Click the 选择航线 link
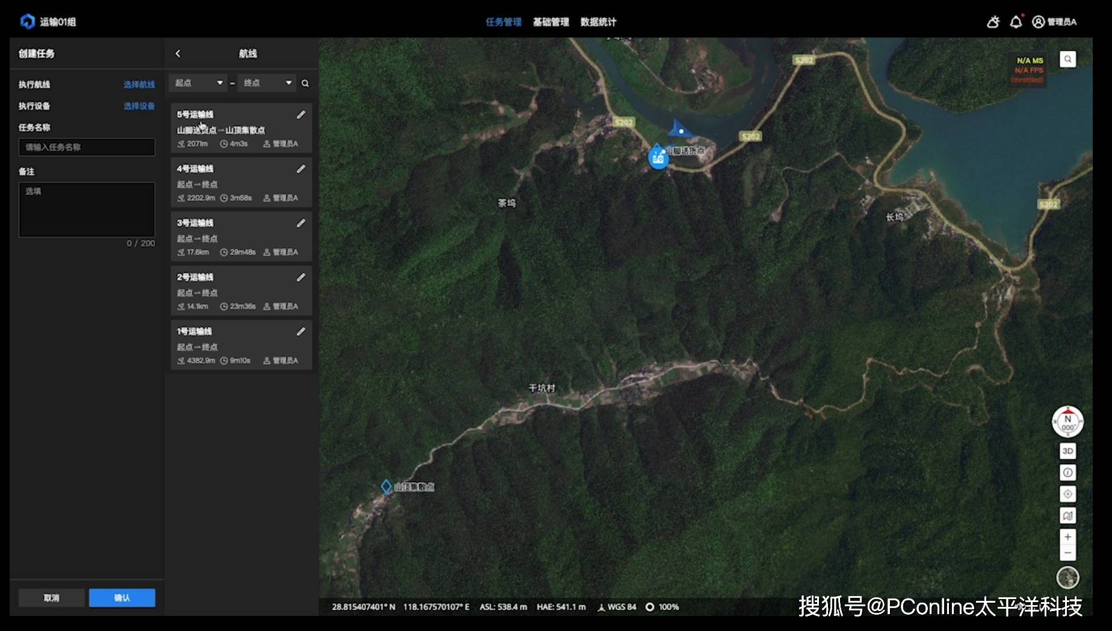 139,84
